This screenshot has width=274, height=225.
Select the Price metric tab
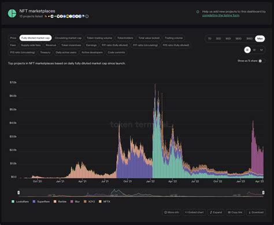click(13, 38)
